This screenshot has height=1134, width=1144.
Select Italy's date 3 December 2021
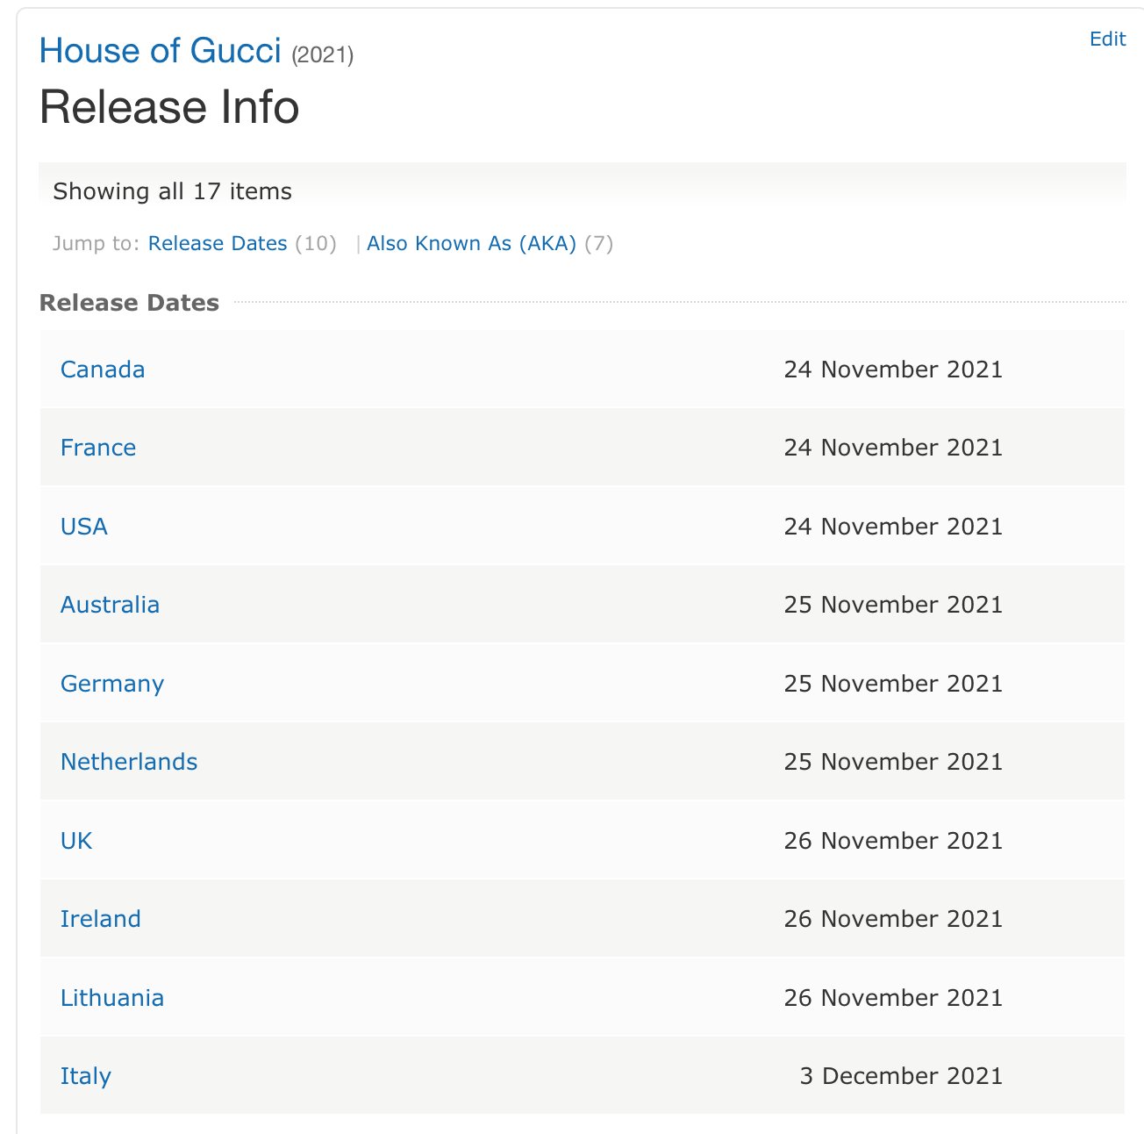pos(901,1076)
